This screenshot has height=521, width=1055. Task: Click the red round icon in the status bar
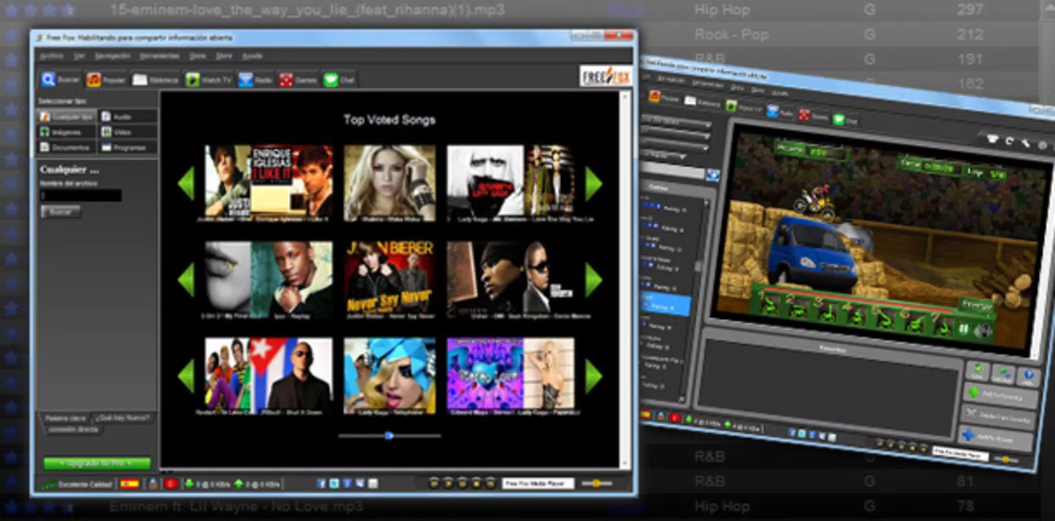pyautogui.click(x=171, y=483)
